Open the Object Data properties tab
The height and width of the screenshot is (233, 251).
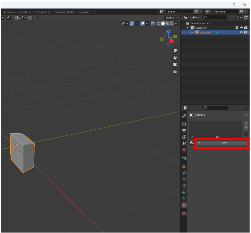click(x=184, y=199)
